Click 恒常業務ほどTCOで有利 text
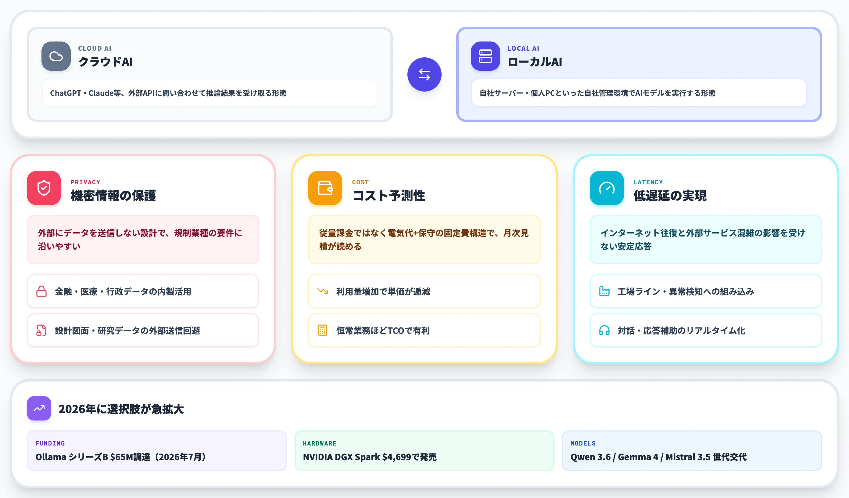This screenshot has height=498, width=849. point(383,331)
